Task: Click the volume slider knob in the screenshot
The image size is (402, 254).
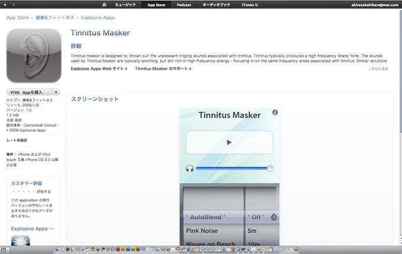Action: click(x=270, y=168)
